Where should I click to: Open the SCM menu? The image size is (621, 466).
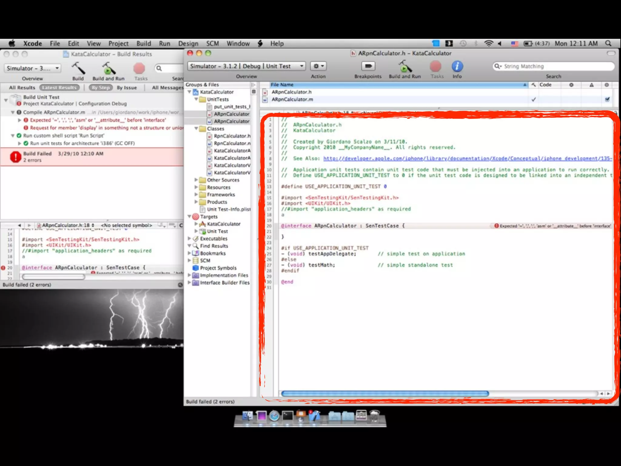212,43
